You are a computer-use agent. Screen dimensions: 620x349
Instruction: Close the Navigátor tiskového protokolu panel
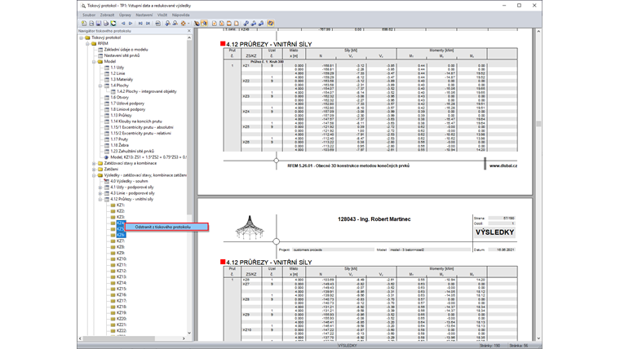(189, 31)
